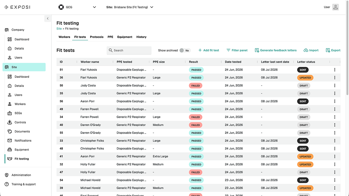The height and width of the screenshot is (196, 349).
Task: Open the SEGs sidebar item
Action: (18, 113)
